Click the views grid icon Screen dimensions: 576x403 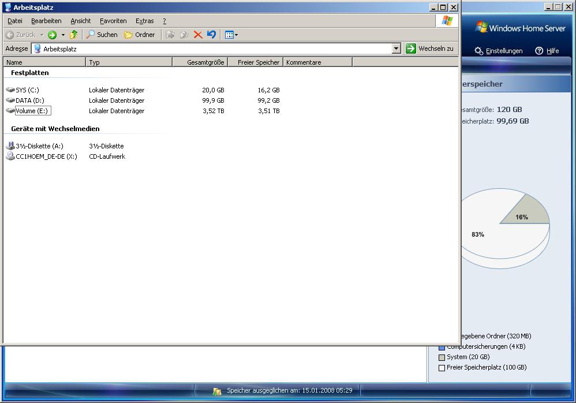229,35
